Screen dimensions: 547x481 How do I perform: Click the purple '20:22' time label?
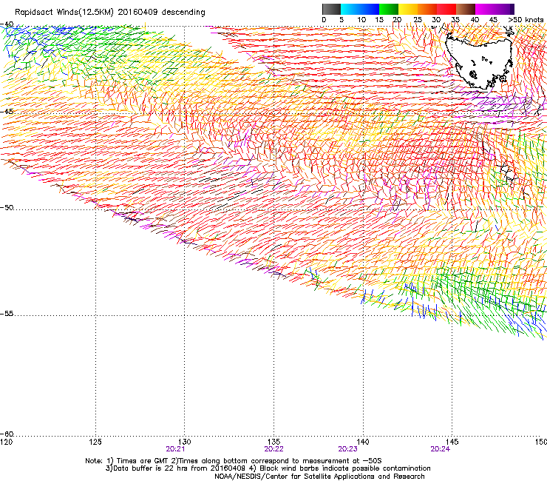[273, 449]
